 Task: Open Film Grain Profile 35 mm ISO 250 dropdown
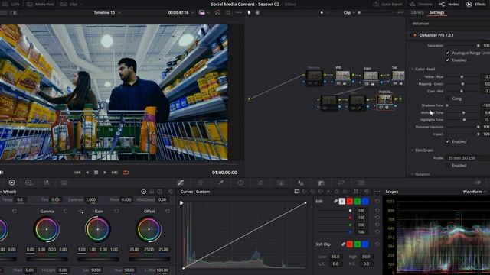468,158
